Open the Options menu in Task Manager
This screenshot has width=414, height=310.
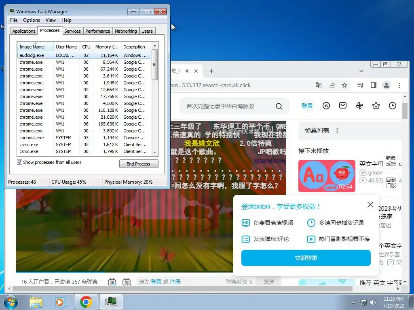pyautogui.click(x=32, y=20)
